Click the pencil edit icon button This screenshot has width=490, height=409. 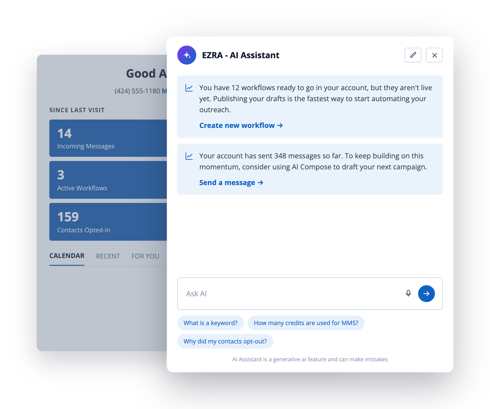413,55
